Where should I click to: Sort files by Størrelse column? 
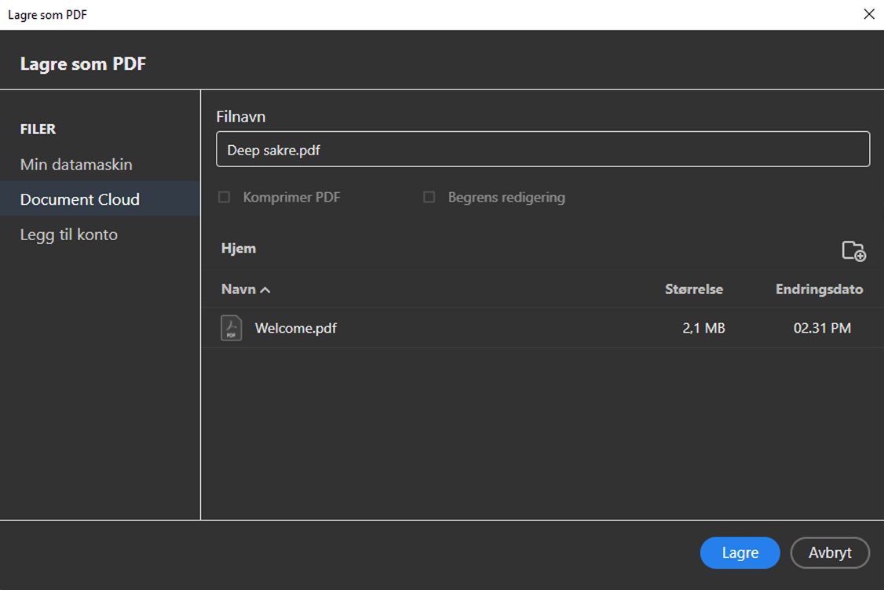coord(693,290)
